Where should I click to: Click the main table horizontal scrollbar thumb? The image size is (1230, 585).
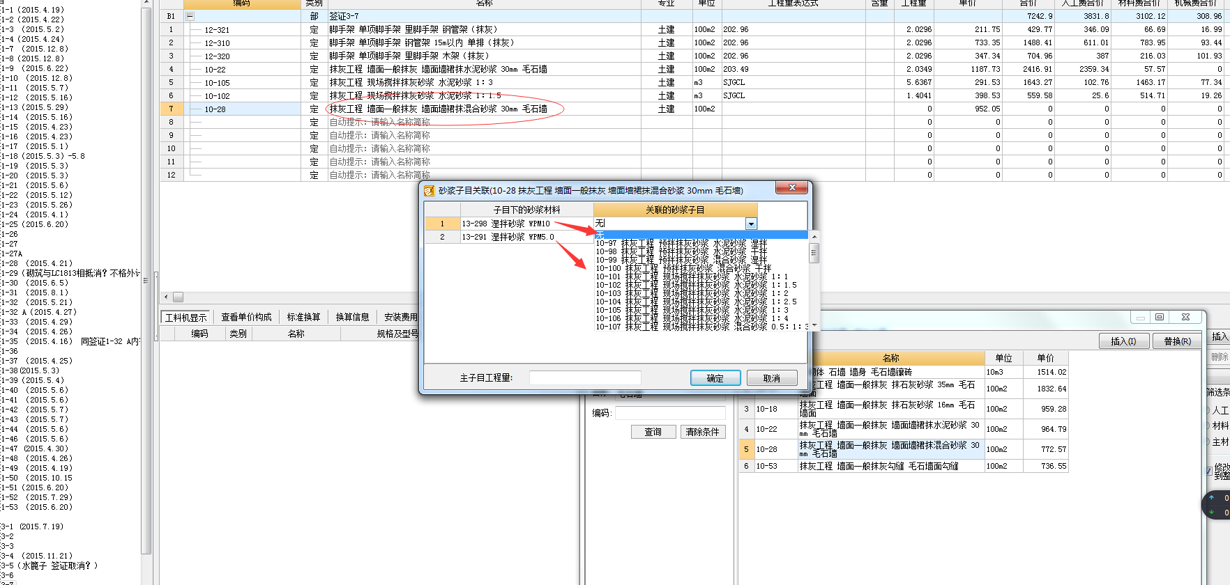pyautogui.click(x=178, y=297)
